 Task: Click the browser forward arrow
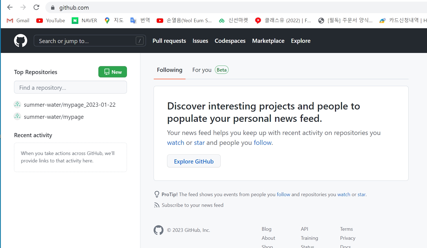[x=23, y=7]
